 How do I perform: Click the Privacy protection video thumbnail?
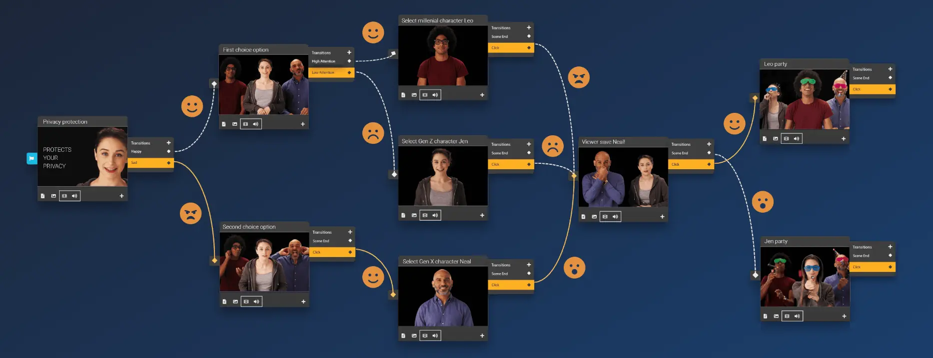point(82,157)
